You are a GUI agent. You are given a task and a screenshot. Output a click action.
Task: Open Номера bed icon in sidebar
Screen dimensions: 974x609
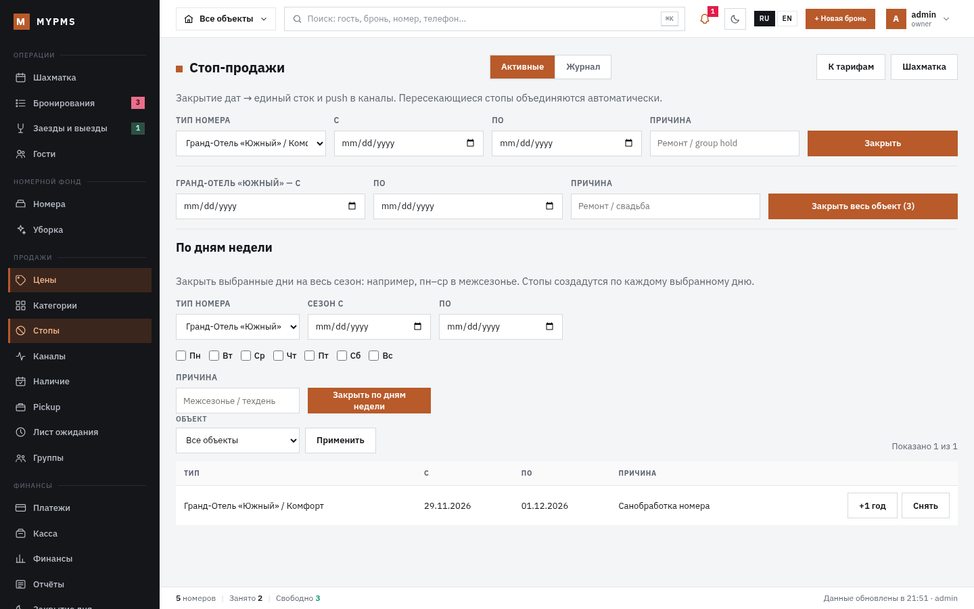click(21, 204)
